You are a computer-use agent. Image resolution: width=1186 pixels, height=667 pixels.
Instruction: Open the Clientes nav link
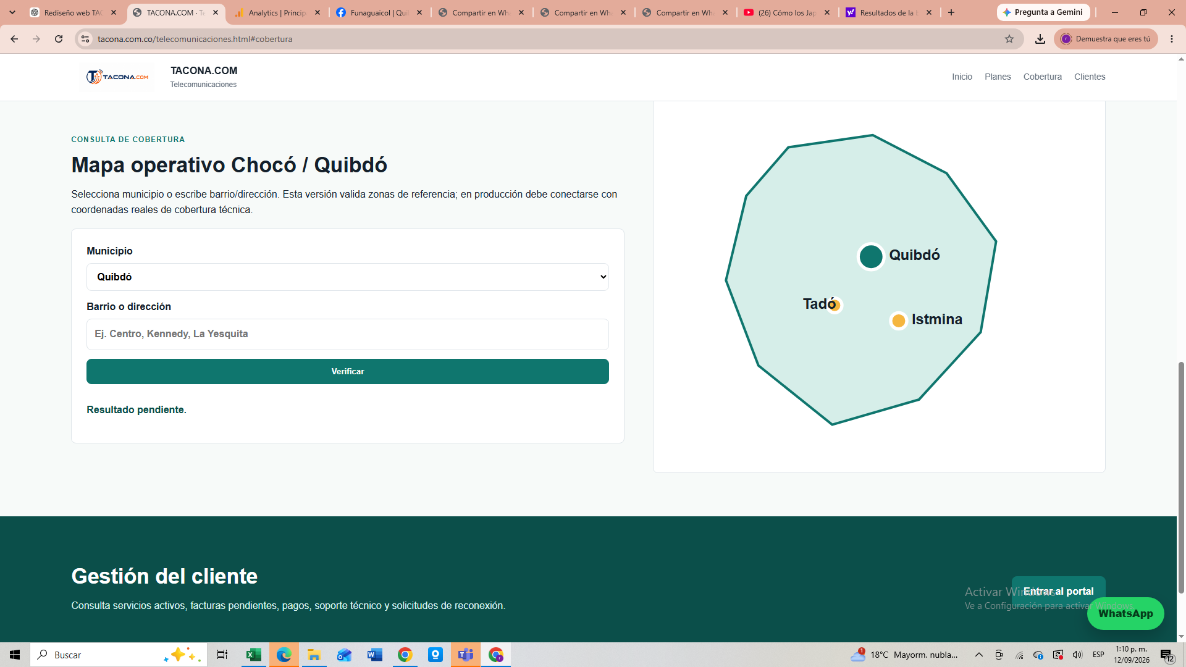pyautogui.click(x=1090, y=77)
